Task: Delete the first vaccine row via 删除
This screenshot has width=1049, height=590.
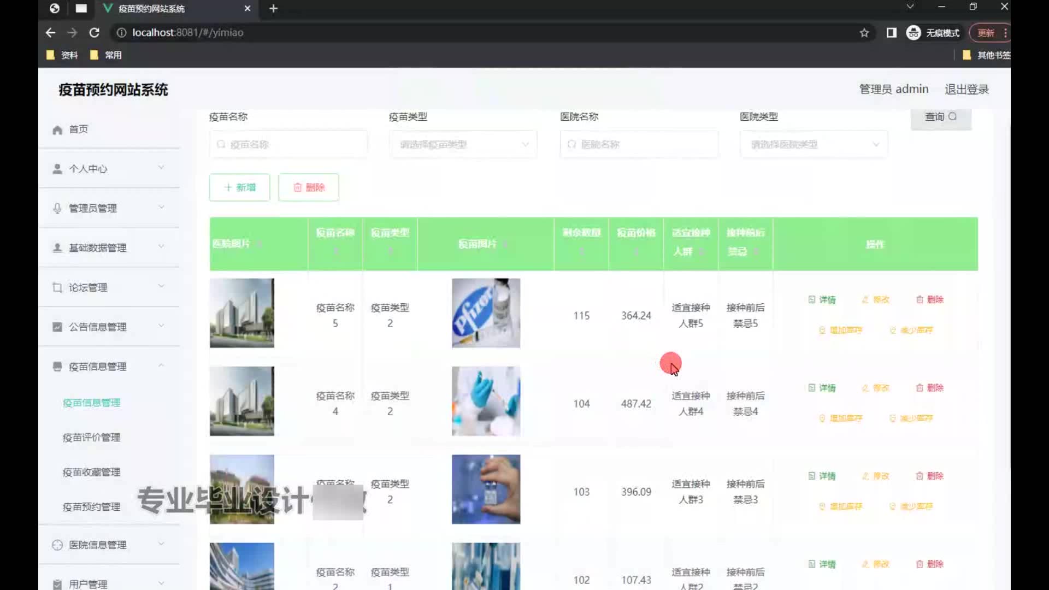Action: point(929,300)
